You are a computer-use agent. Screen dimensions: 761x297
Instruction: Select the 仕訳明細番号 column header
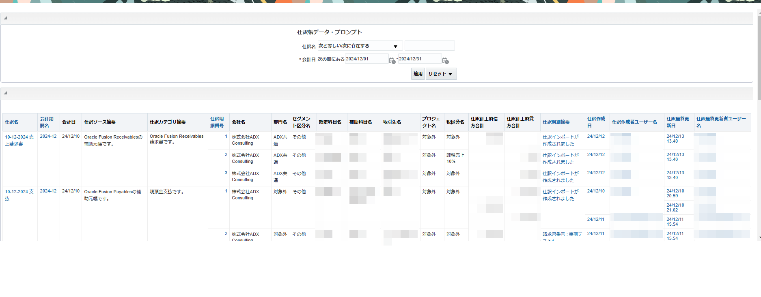(x=217, y=122)
